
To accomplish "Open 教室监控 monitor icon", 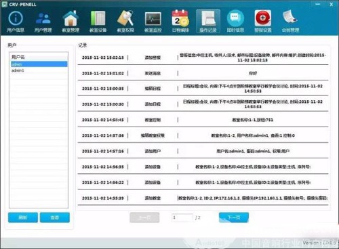I will (x=153, y=22).
